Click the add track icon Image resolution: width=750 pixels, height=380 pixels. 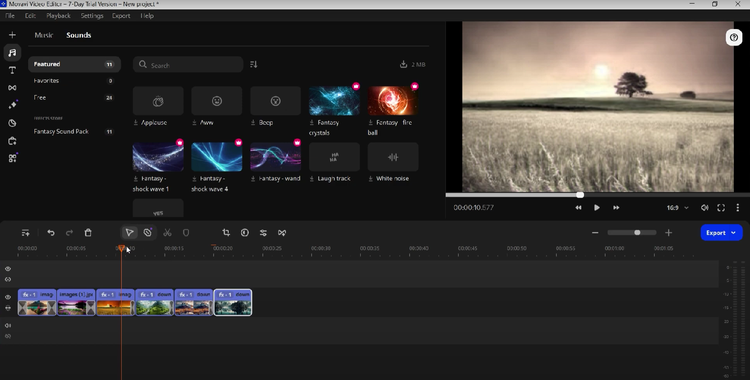click(26, 233)
